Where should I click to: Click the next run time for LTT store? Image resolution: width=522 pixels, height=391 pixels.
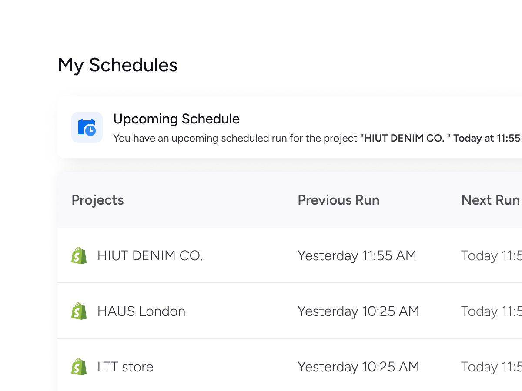coord(492,367)
